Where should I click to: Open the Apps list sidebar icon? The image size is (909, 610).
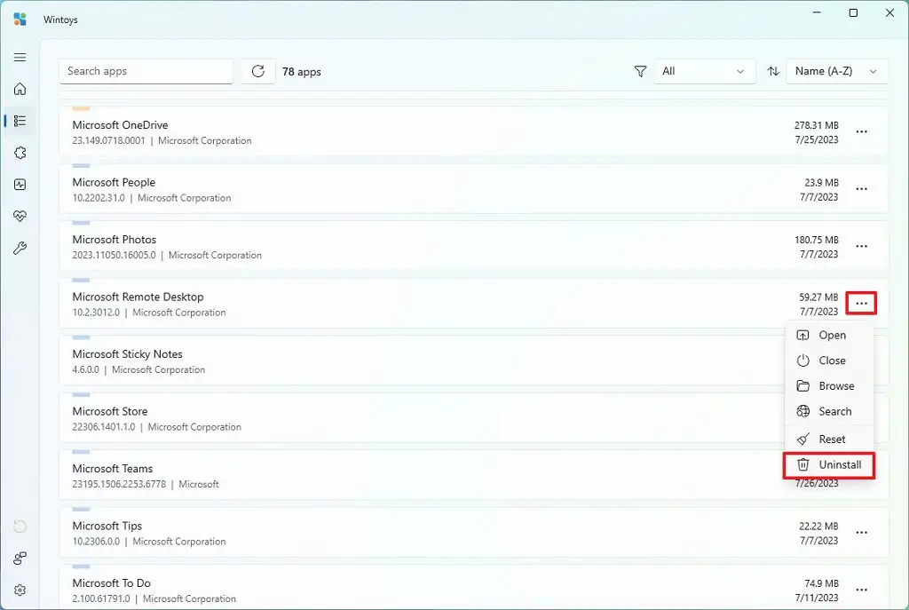(x=20, y=121)
